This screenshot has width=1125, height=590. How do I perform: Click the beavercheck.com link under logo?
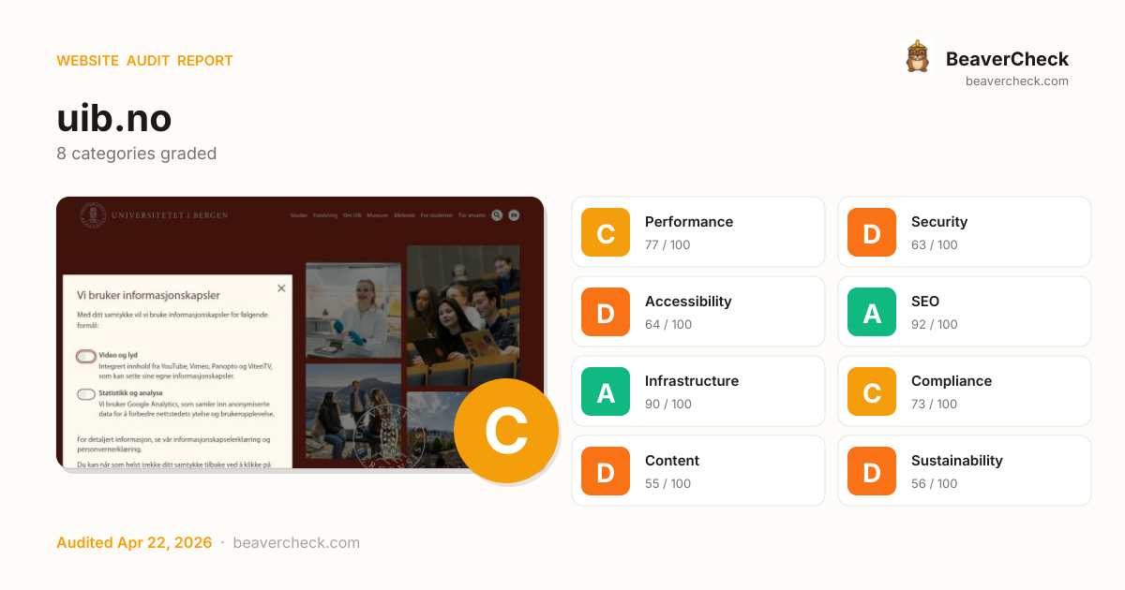[x=1017, y=81]
